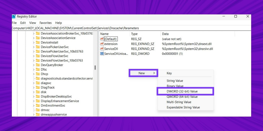263x131 pixels.
Task: Select the dnsrslvr.dll data cell
Action: coord(188,49)
